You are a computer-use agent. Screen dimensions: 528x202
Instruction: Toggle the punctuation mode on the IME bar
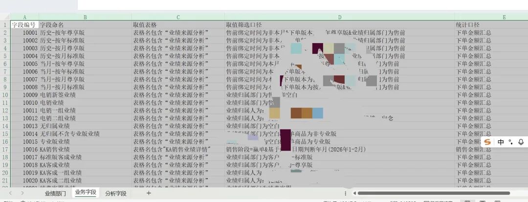[511, 142]
